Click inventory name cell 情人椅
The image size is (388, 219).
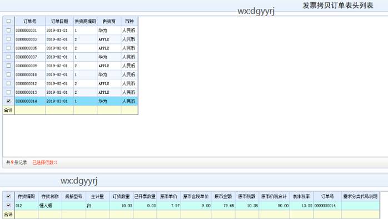point(50,206)
